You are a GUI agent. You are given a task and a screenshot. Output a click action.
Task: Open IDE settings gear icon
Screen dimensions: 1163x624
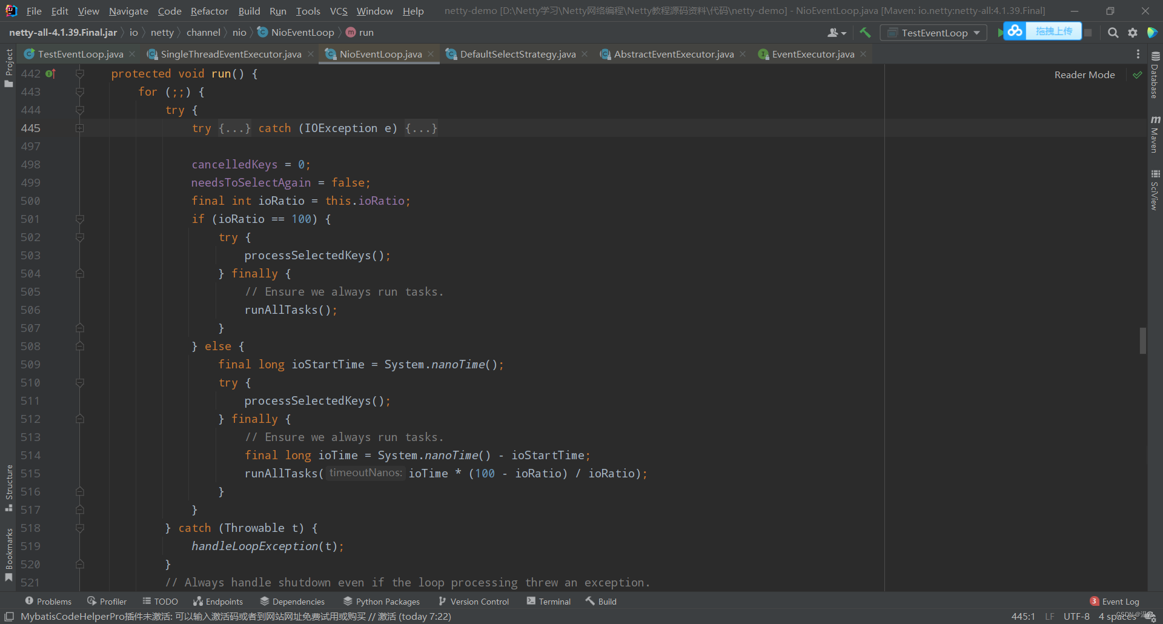click(1133, 33)
